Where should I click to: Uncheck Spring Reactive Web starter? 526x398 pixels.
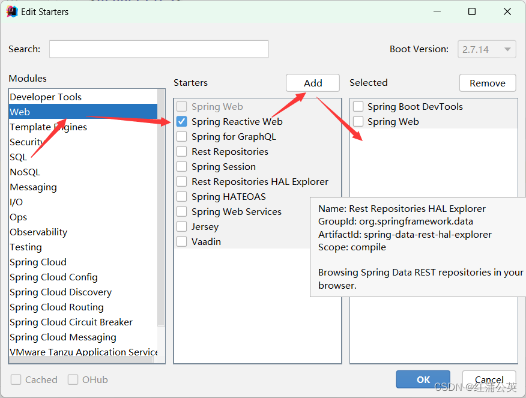182,121
